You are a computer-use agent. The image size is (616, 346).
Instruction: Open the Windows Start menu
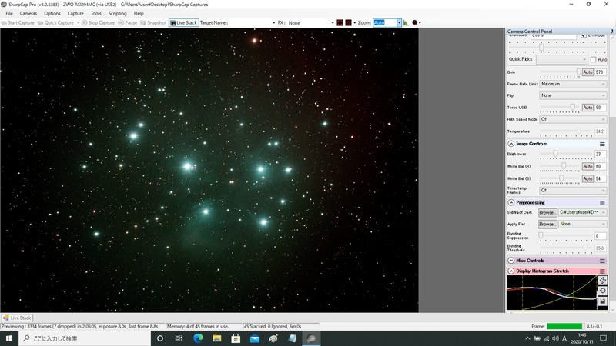tap(9, 338)
